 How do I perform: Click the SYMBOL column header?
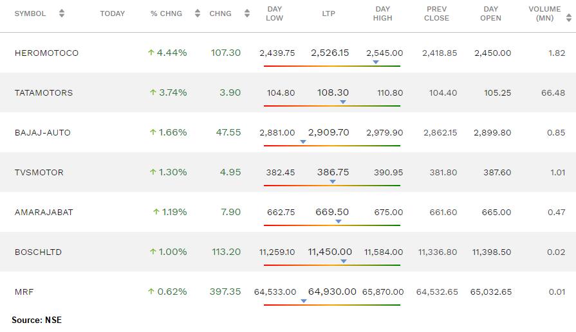point(30,13)
